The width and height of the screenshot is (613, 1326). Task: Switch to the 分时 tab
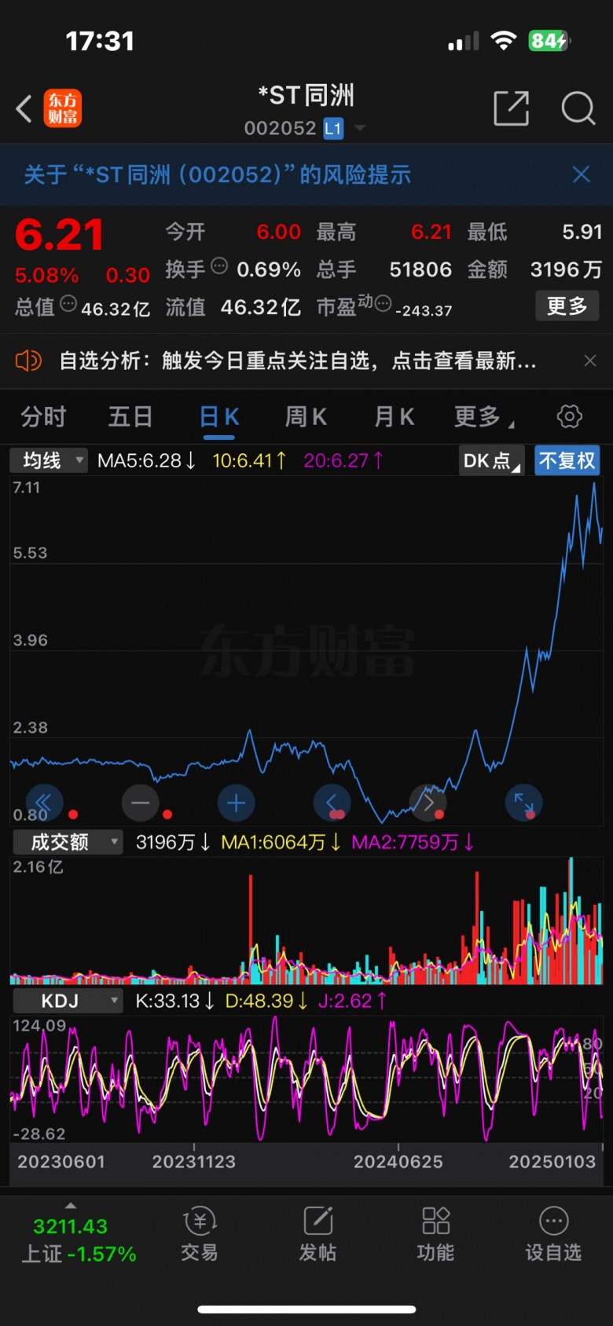43,416
